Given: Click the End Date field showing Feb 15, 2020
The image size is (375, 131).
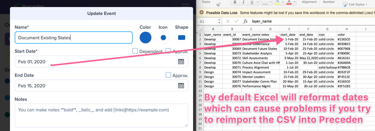Looking at the screenshot, I should coord(102,86).
